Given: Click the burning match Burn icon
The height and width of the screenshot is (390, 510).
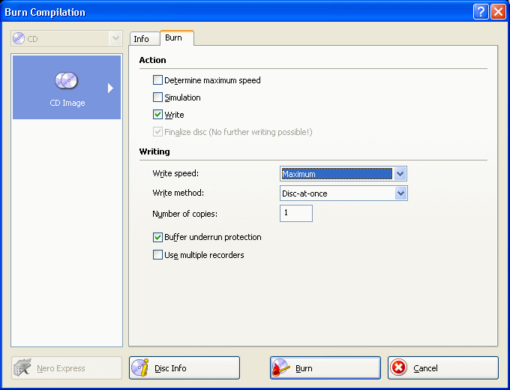Looking at the screenshot, I should 280,367.
